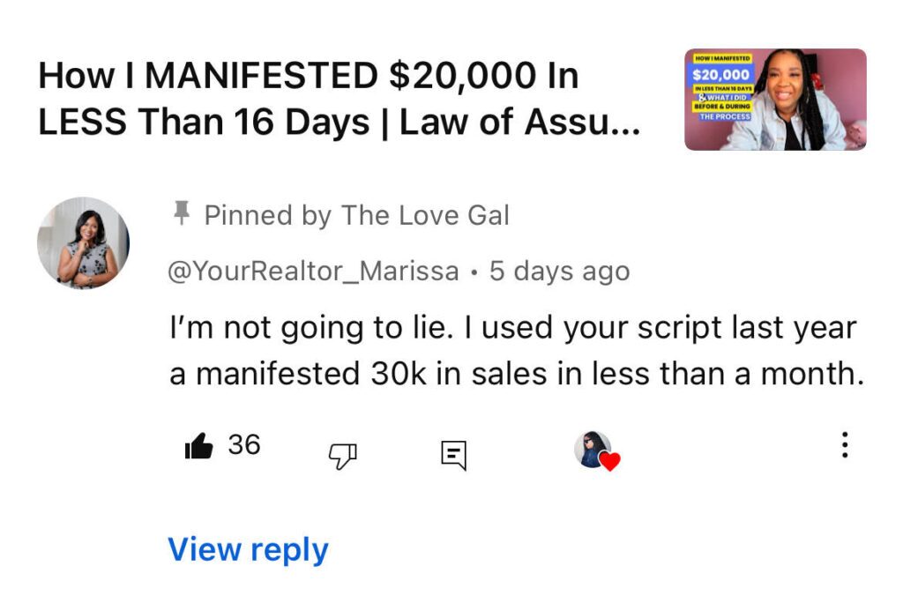Screen dimensions: 903x603
Task: Click the 5 days ago timestamp
Action: coord(560,272)
